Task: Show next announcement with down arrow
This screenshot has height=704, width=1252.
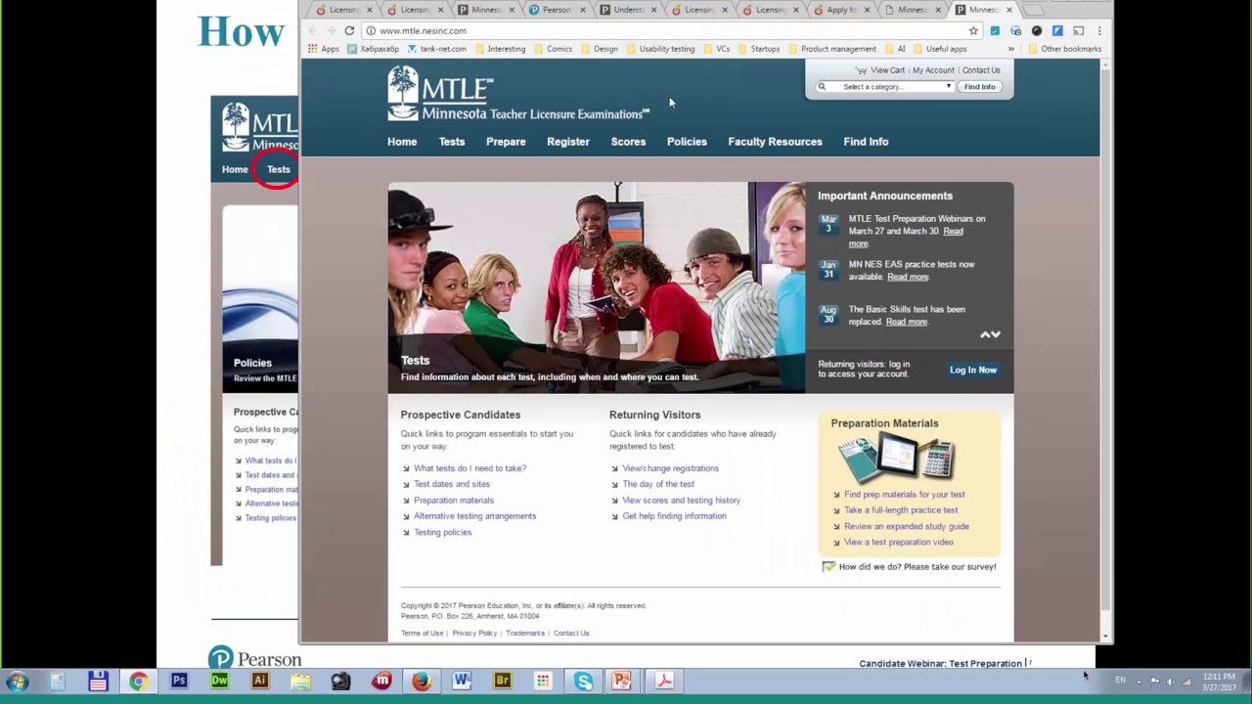Action: click(x=996, y=334)
